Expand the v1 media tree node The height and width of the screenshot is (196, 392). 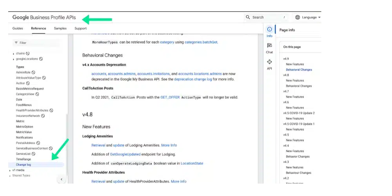[x=10, y=170]
